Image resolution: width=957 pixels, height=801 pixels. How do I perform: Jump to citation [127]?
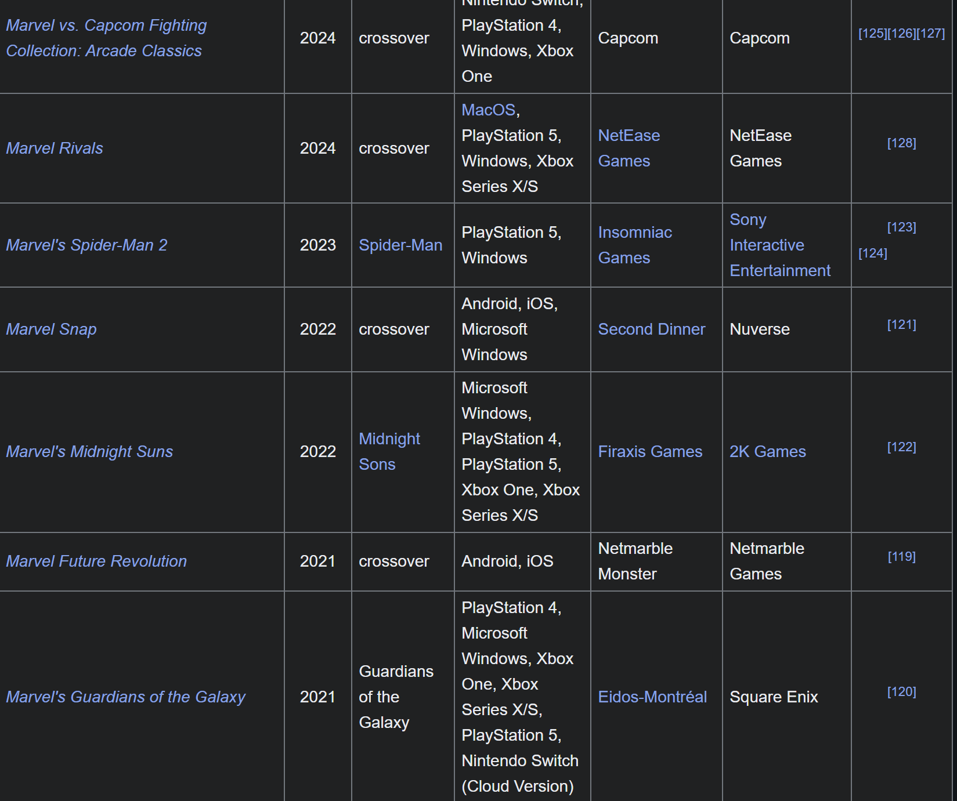(x=930, y=34)
